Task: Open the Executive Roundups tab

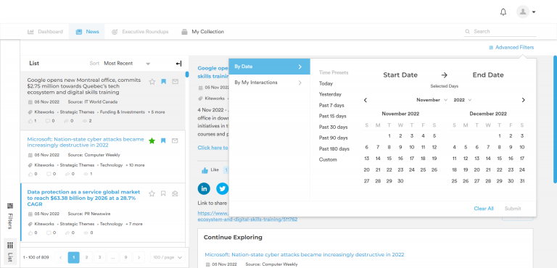Action: point(140,32)
